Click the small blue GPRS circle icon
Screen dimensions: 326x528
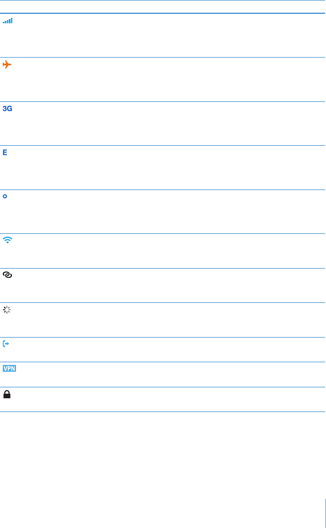point(5,196)
